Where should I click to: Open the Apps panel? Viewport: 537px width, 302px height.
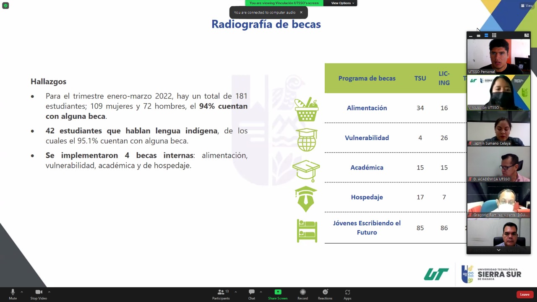pos(347,294)
